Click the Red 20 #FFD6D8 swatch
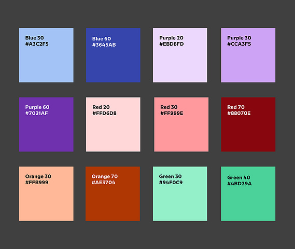Screen dimensions: 295x249 coord(113,125)
